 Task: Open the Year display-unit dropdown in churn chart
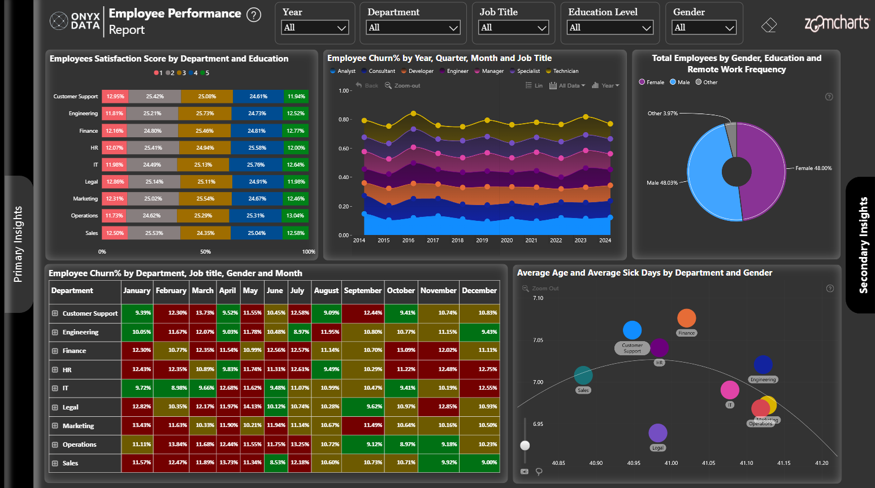(x=605, y=85)
